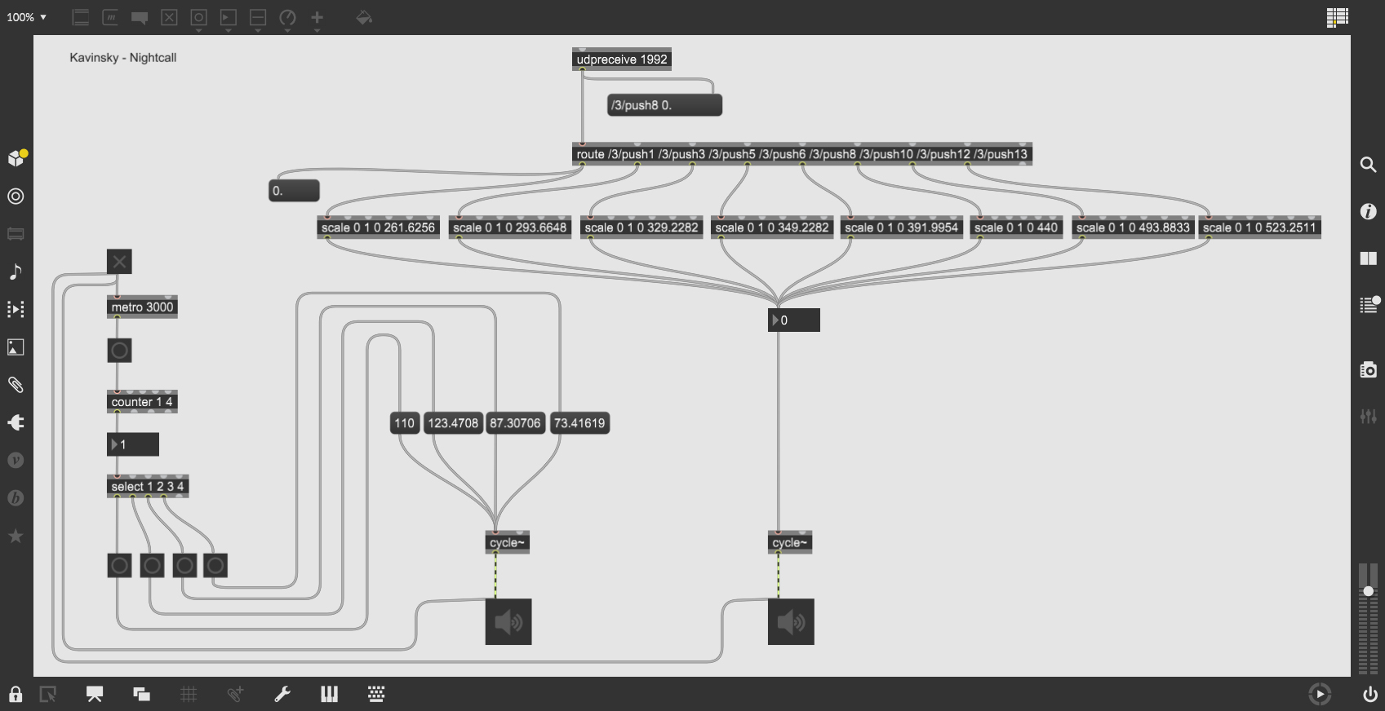
Task: Open search in the right sidebar
Action: 1369,165
